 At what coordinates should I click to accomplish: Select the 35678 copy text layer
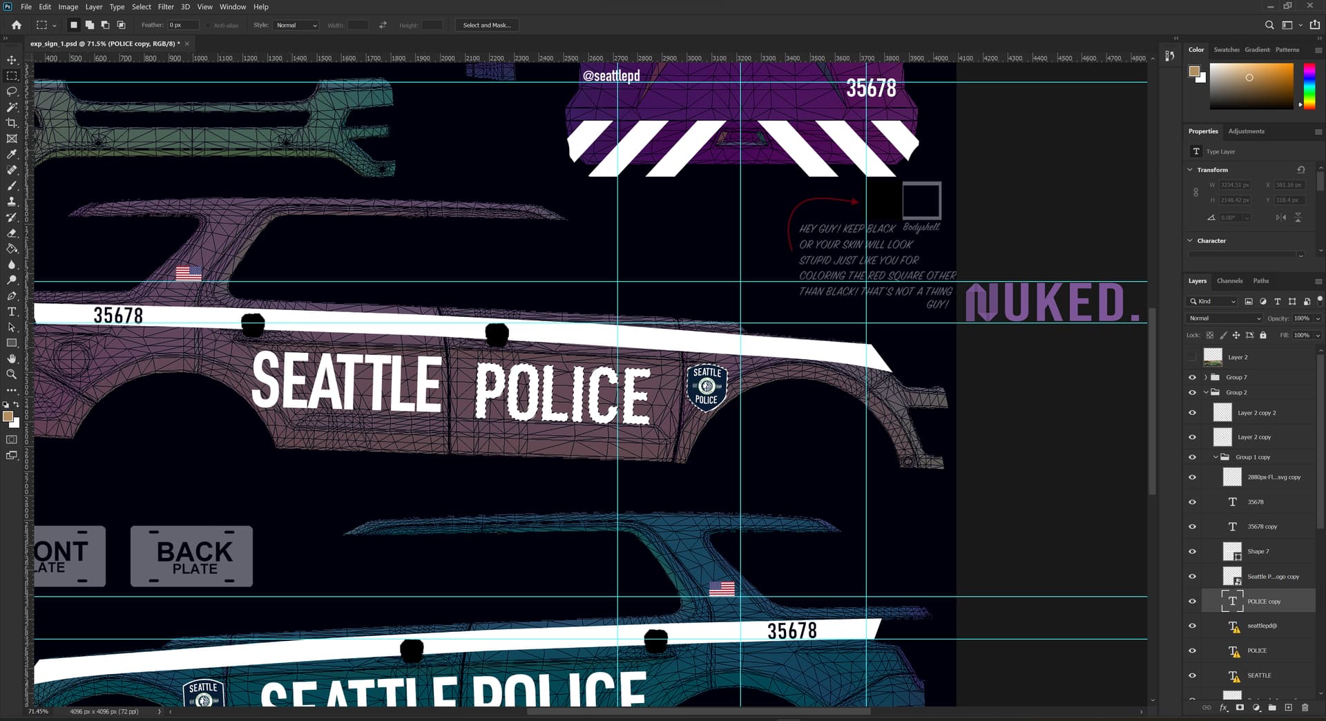1259,527
